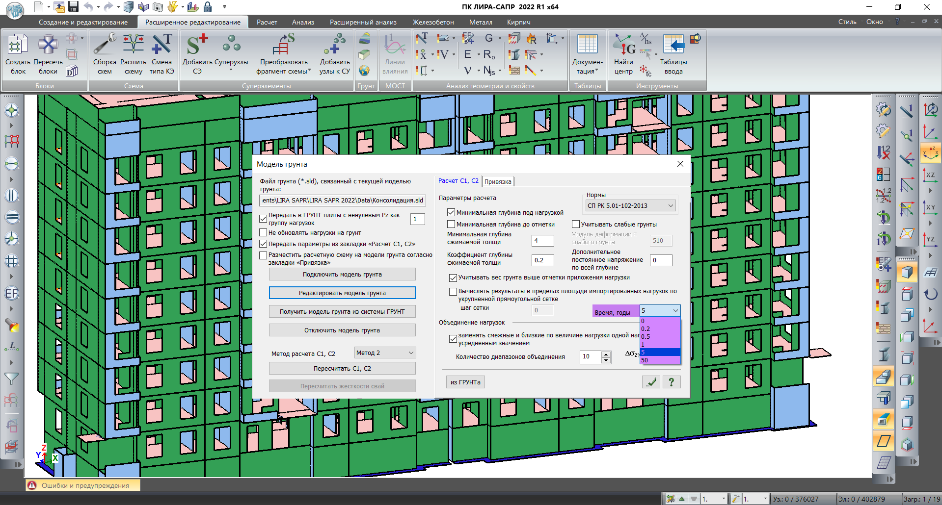
Task: Click the Пересчитать С1, С2 button
Action: (342, 369)
